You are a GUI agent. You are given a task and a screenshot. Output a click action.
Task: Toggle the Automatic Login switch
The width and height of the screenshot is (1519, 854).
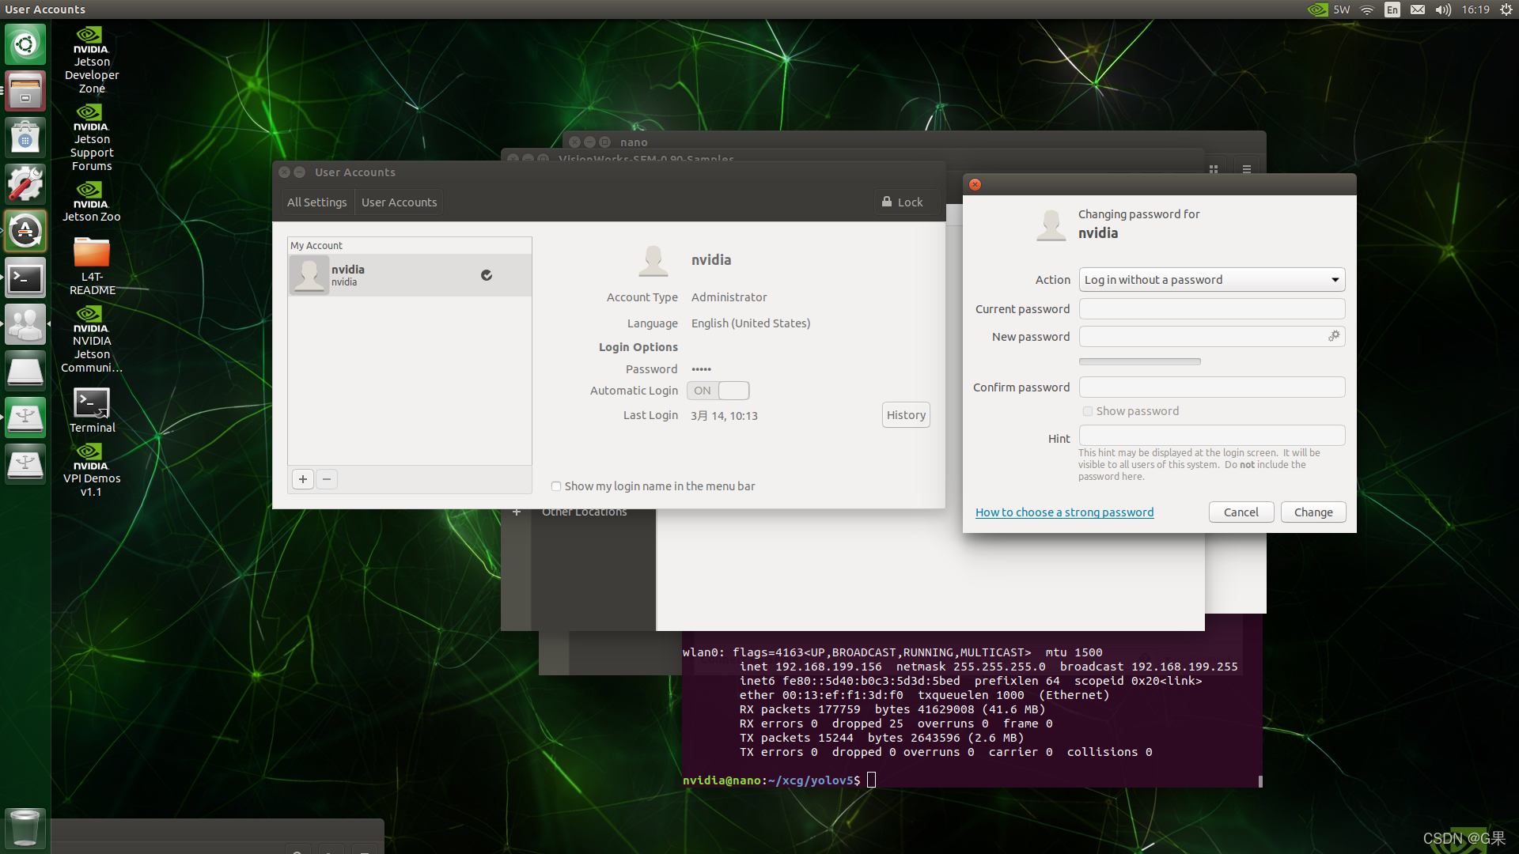(x=718, y=391)
